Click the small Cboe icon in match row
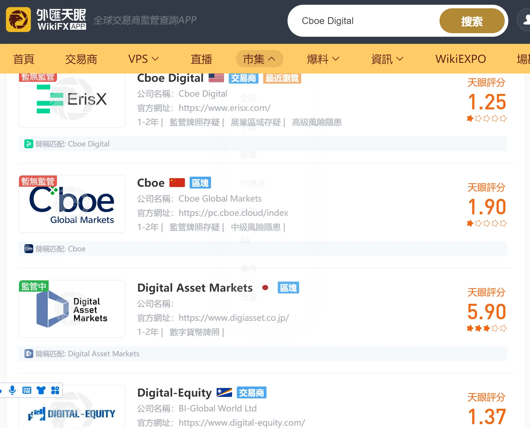This screenshot has width=530, height=428. 29,249
